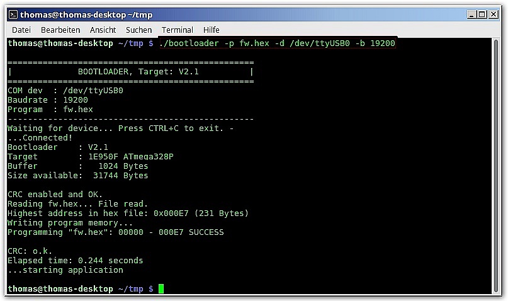Image resolution: width=508 pixels, height=301 pixels.
Task: Click the 'COM dev : /dev/ttyUSB0' line
Action: click(65, 91)
